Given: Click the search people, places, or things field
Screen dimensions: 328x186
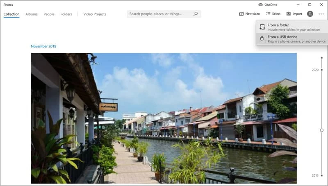Looking at the screenshot, I should tap(160, 14).
